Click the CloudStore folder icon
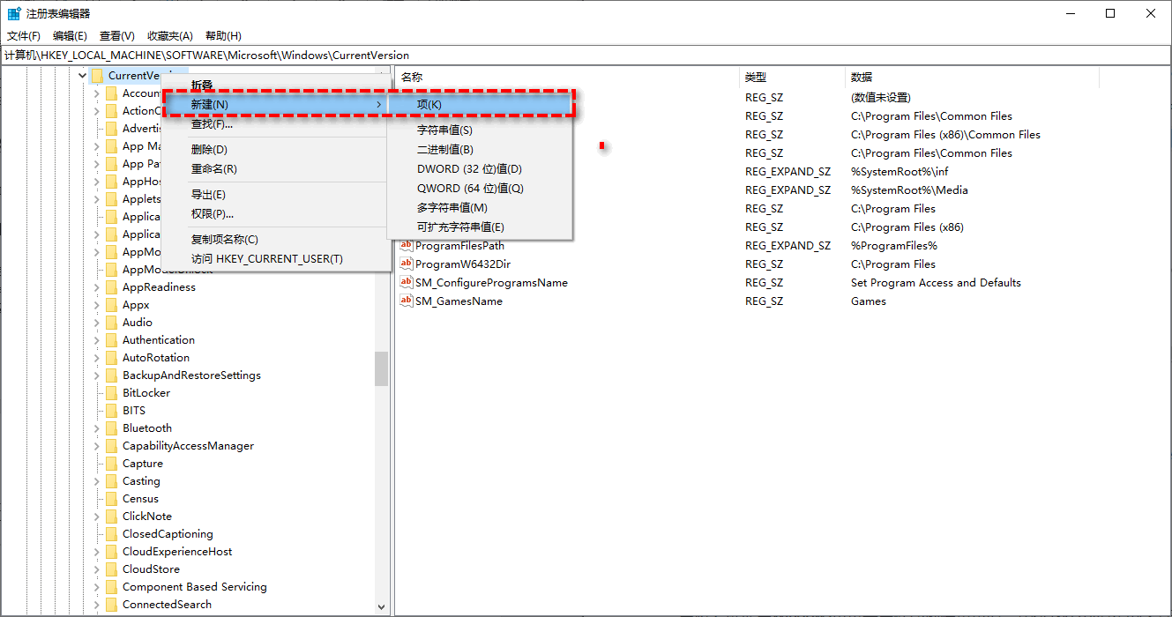 pyautogui.click(x=112, y=569)
